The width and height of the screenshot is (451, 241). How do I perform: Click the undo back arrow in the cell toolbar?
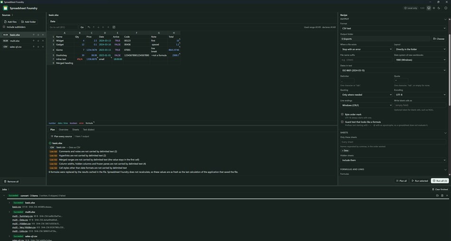89,28
